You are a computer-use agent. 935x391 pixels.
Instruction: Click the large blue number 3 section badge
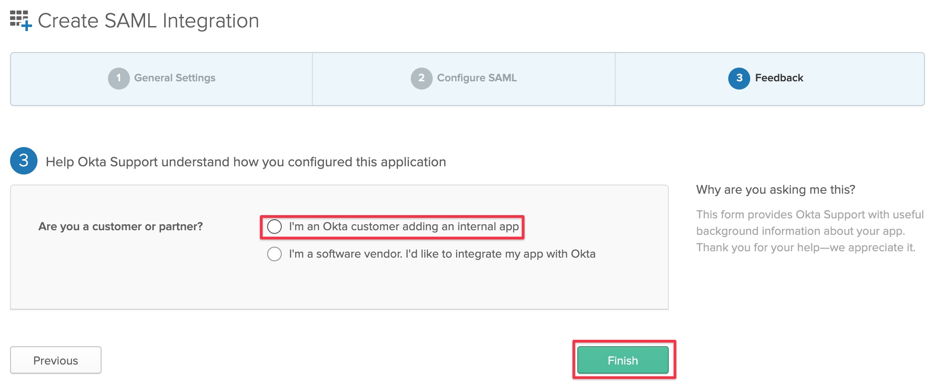point(24,161)
